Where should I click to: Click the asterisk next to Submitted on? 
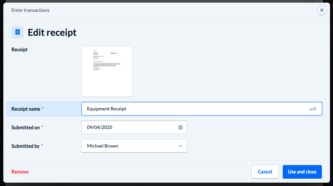click(42, 127)
